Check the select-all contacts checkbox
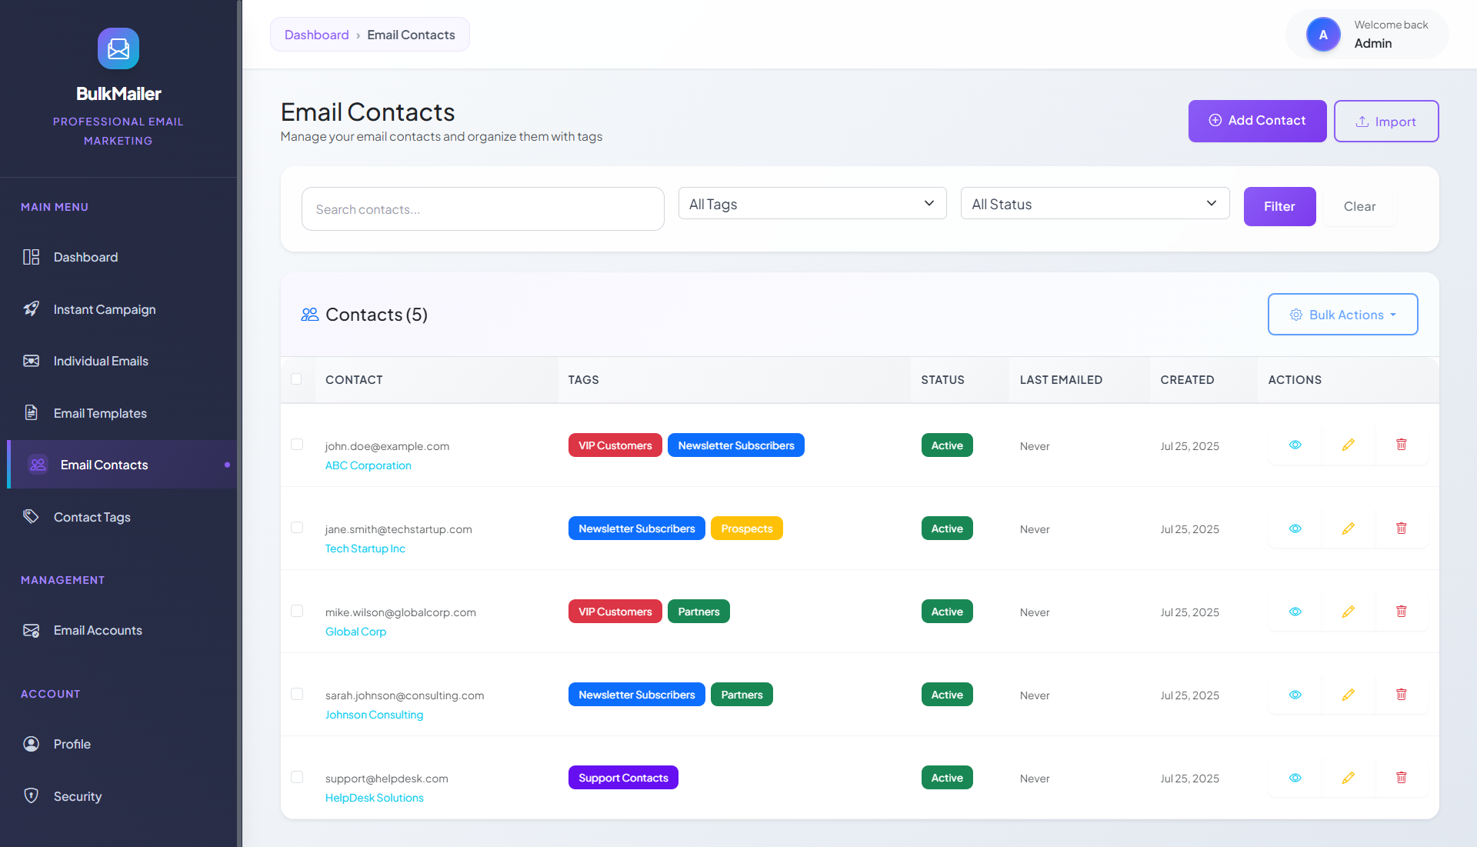 [297, 379]
